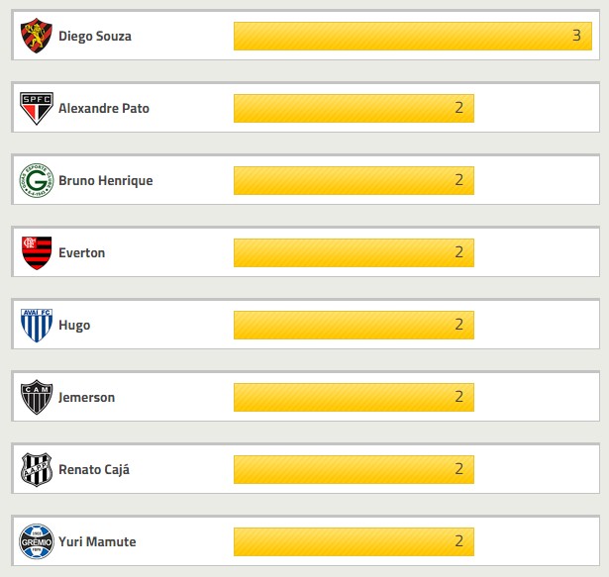Screen dimensions: 609x577
Task: Click Yuri Mamute's 2-goal yellow bar
Action: pyautogui.click(x=354, y=542)
